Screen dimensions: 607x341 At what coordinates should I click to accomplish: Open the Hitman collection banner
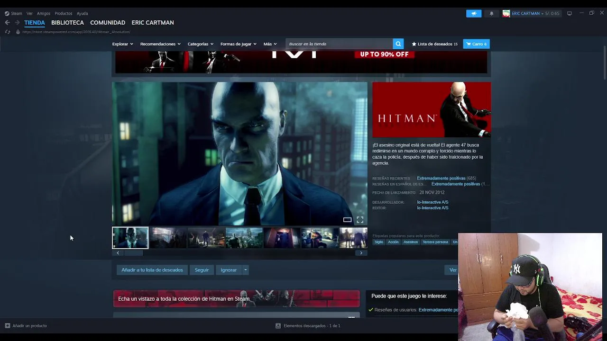click(x=236, y=299)
